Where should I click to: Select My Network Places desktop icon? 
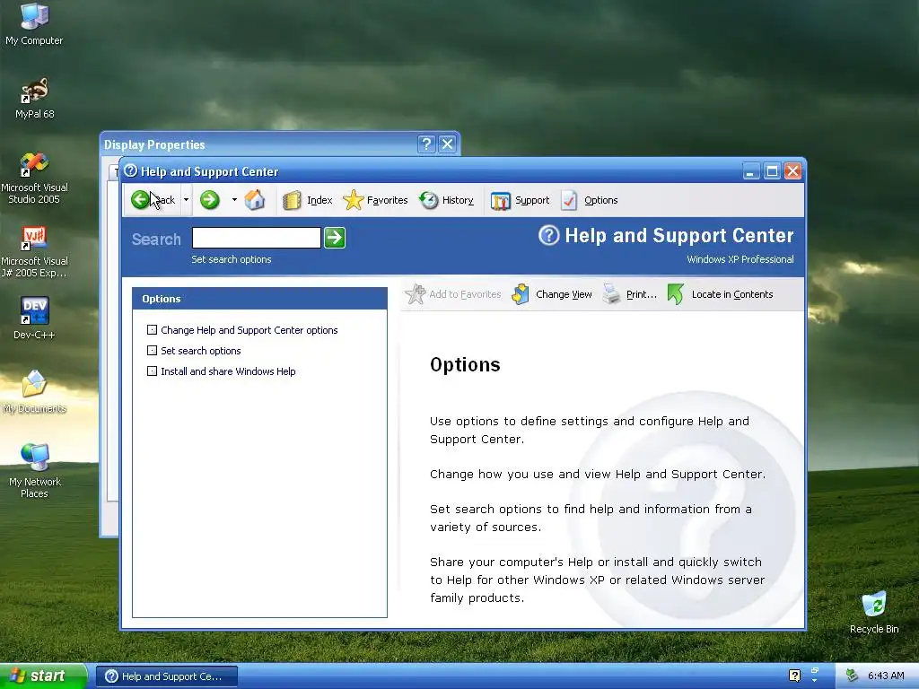35,471
